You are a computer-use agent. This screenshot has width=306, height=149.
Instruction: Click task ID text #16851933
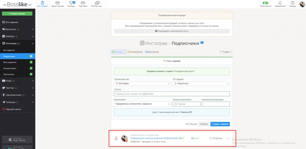(135, 142)
